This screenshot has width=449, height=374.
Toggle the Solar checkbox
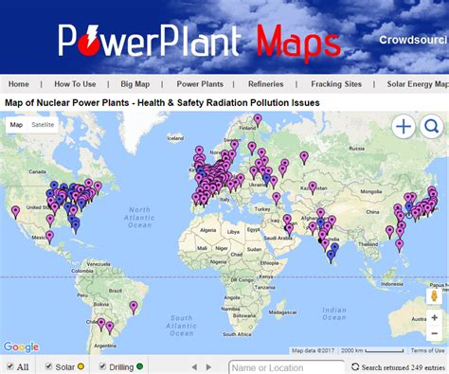pos(48,366)
